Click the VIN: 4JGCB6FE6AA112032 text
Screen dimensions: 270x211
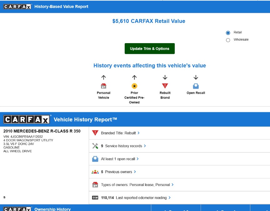coord(23,137)
